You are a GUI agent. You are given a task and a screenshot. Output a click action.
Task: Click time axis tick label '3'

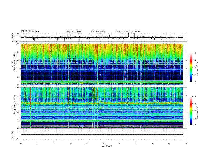[x=70, y=144]
